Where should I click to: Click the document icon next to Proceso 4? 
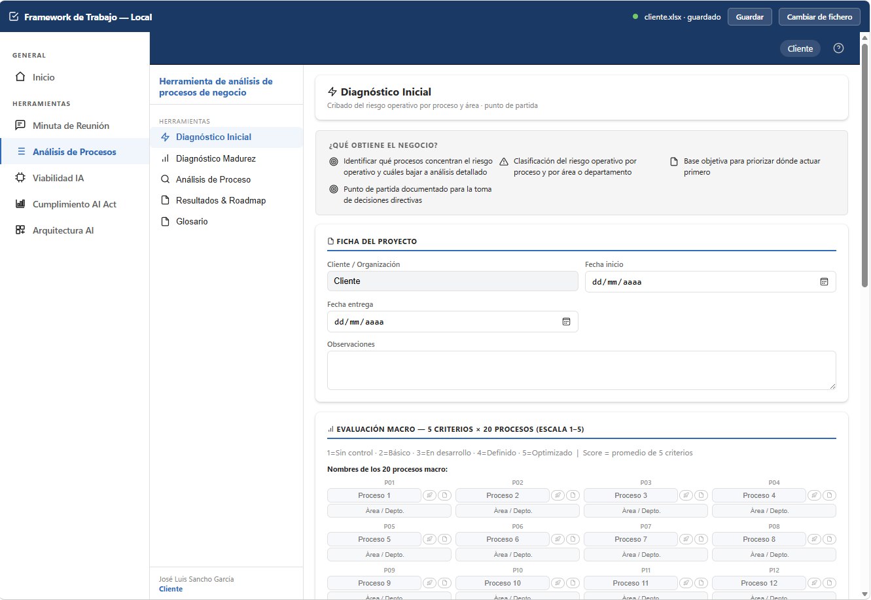click(x=829, y=495)
